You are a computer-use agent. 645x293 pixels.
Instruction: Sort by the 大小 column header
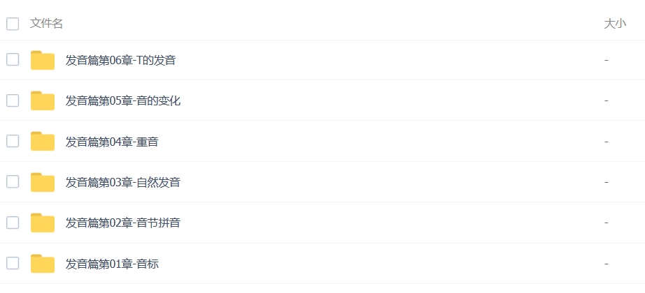point(615,24)
